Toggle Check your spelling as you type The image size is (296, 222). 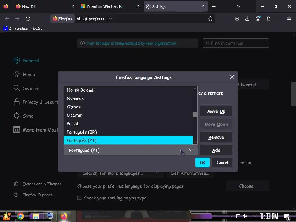click(80, 198)
